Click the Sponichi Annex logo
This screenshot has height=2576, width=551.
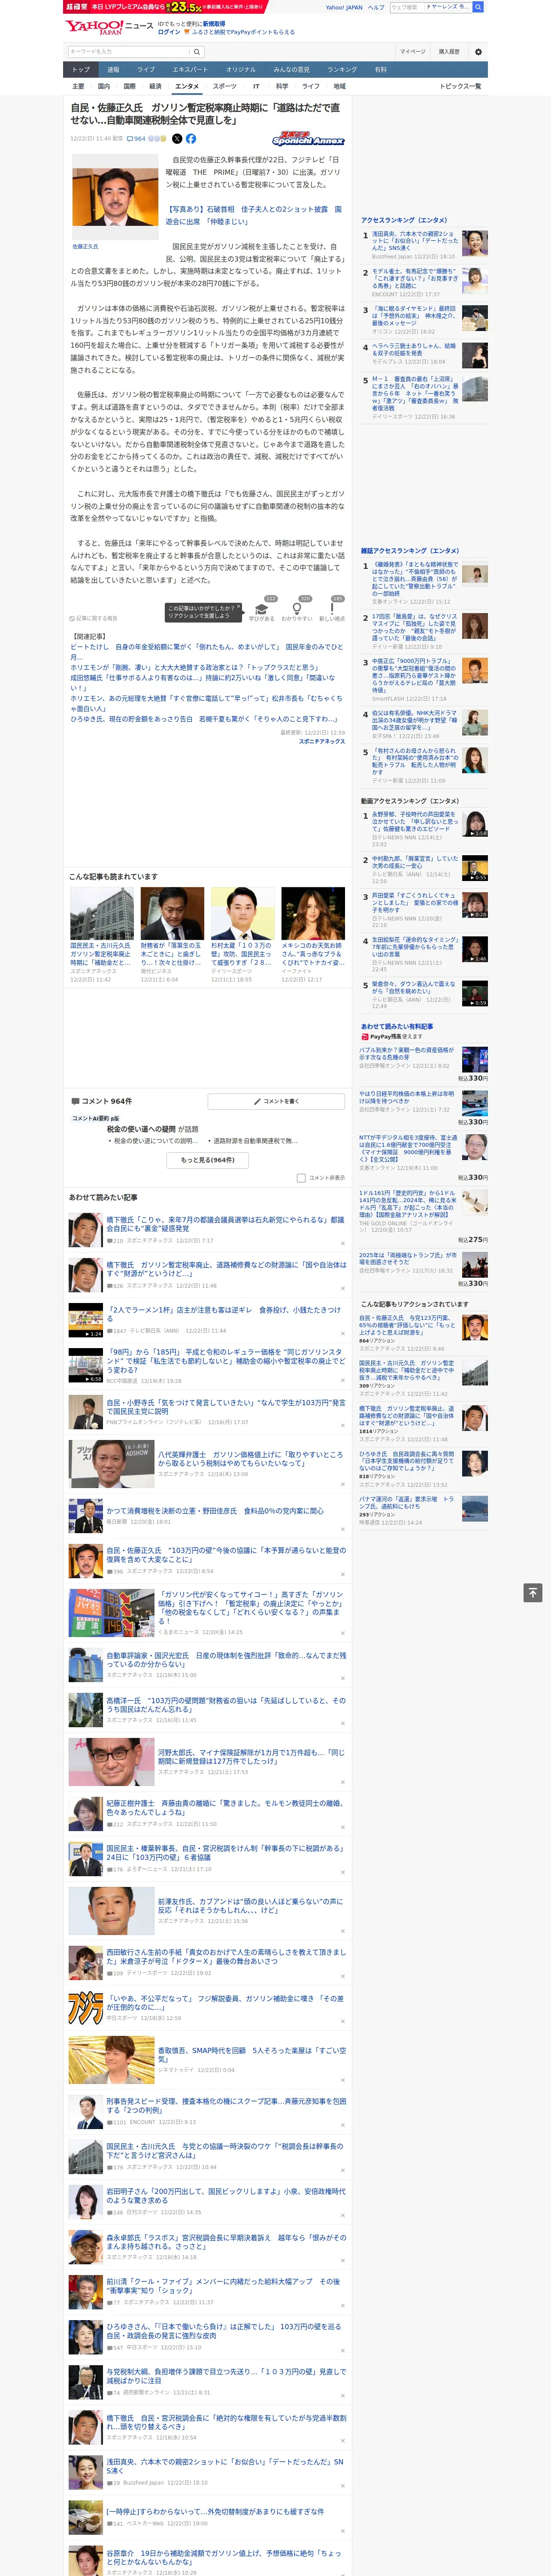point(308,139)
